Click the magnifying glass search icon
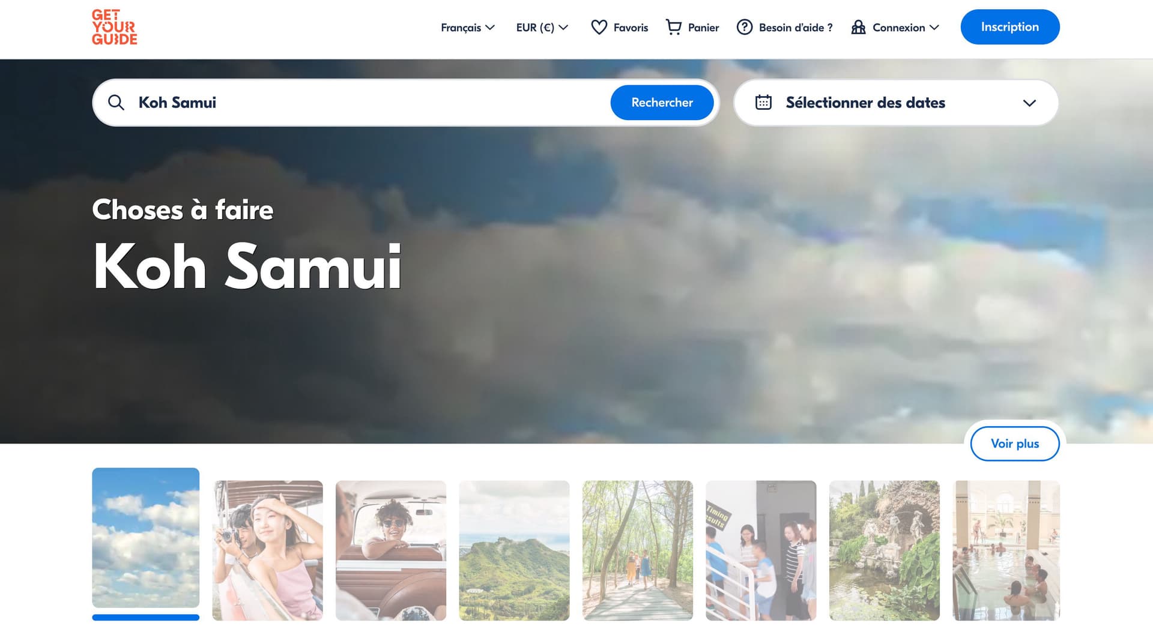Image resolution: width=1153 pixels, height=632 pixels. pyautogui.click(x=116, y=103)
